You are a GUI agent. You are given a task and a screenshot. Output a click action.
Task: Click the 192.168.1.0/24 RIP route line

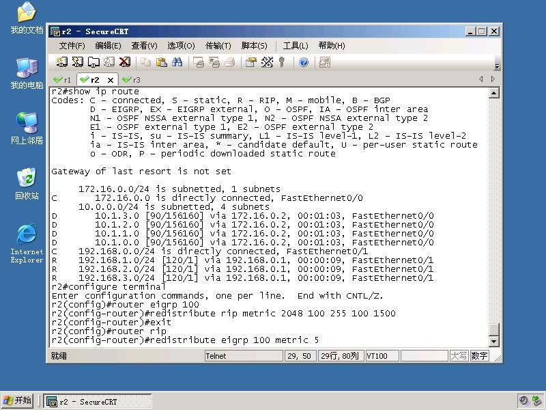click(x=242, y=260)
